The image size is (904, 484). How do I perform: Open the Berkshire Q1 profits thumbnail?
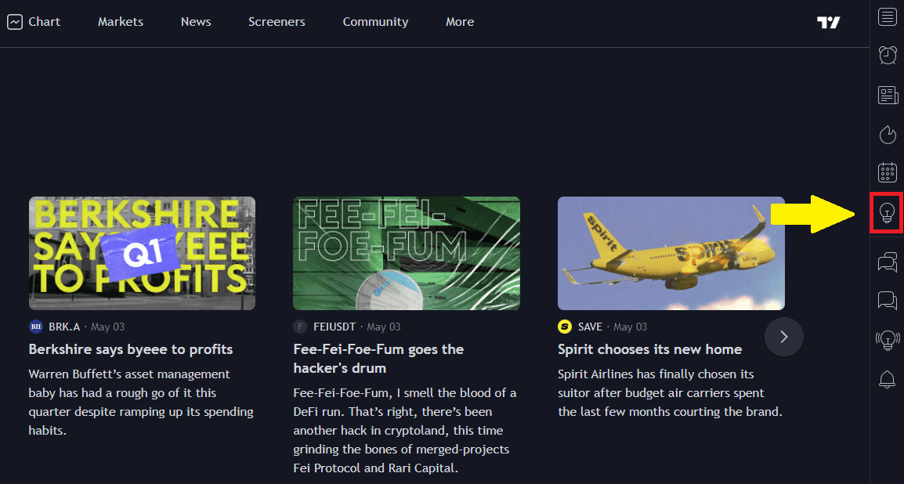pyautogui.click(x=142, y=254)
